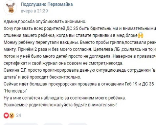
Task: Click the rightmost gray pill button below reactions
Action: 78,124
